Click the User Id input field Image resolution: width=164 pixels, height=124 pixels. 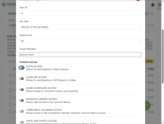(80, 13)
